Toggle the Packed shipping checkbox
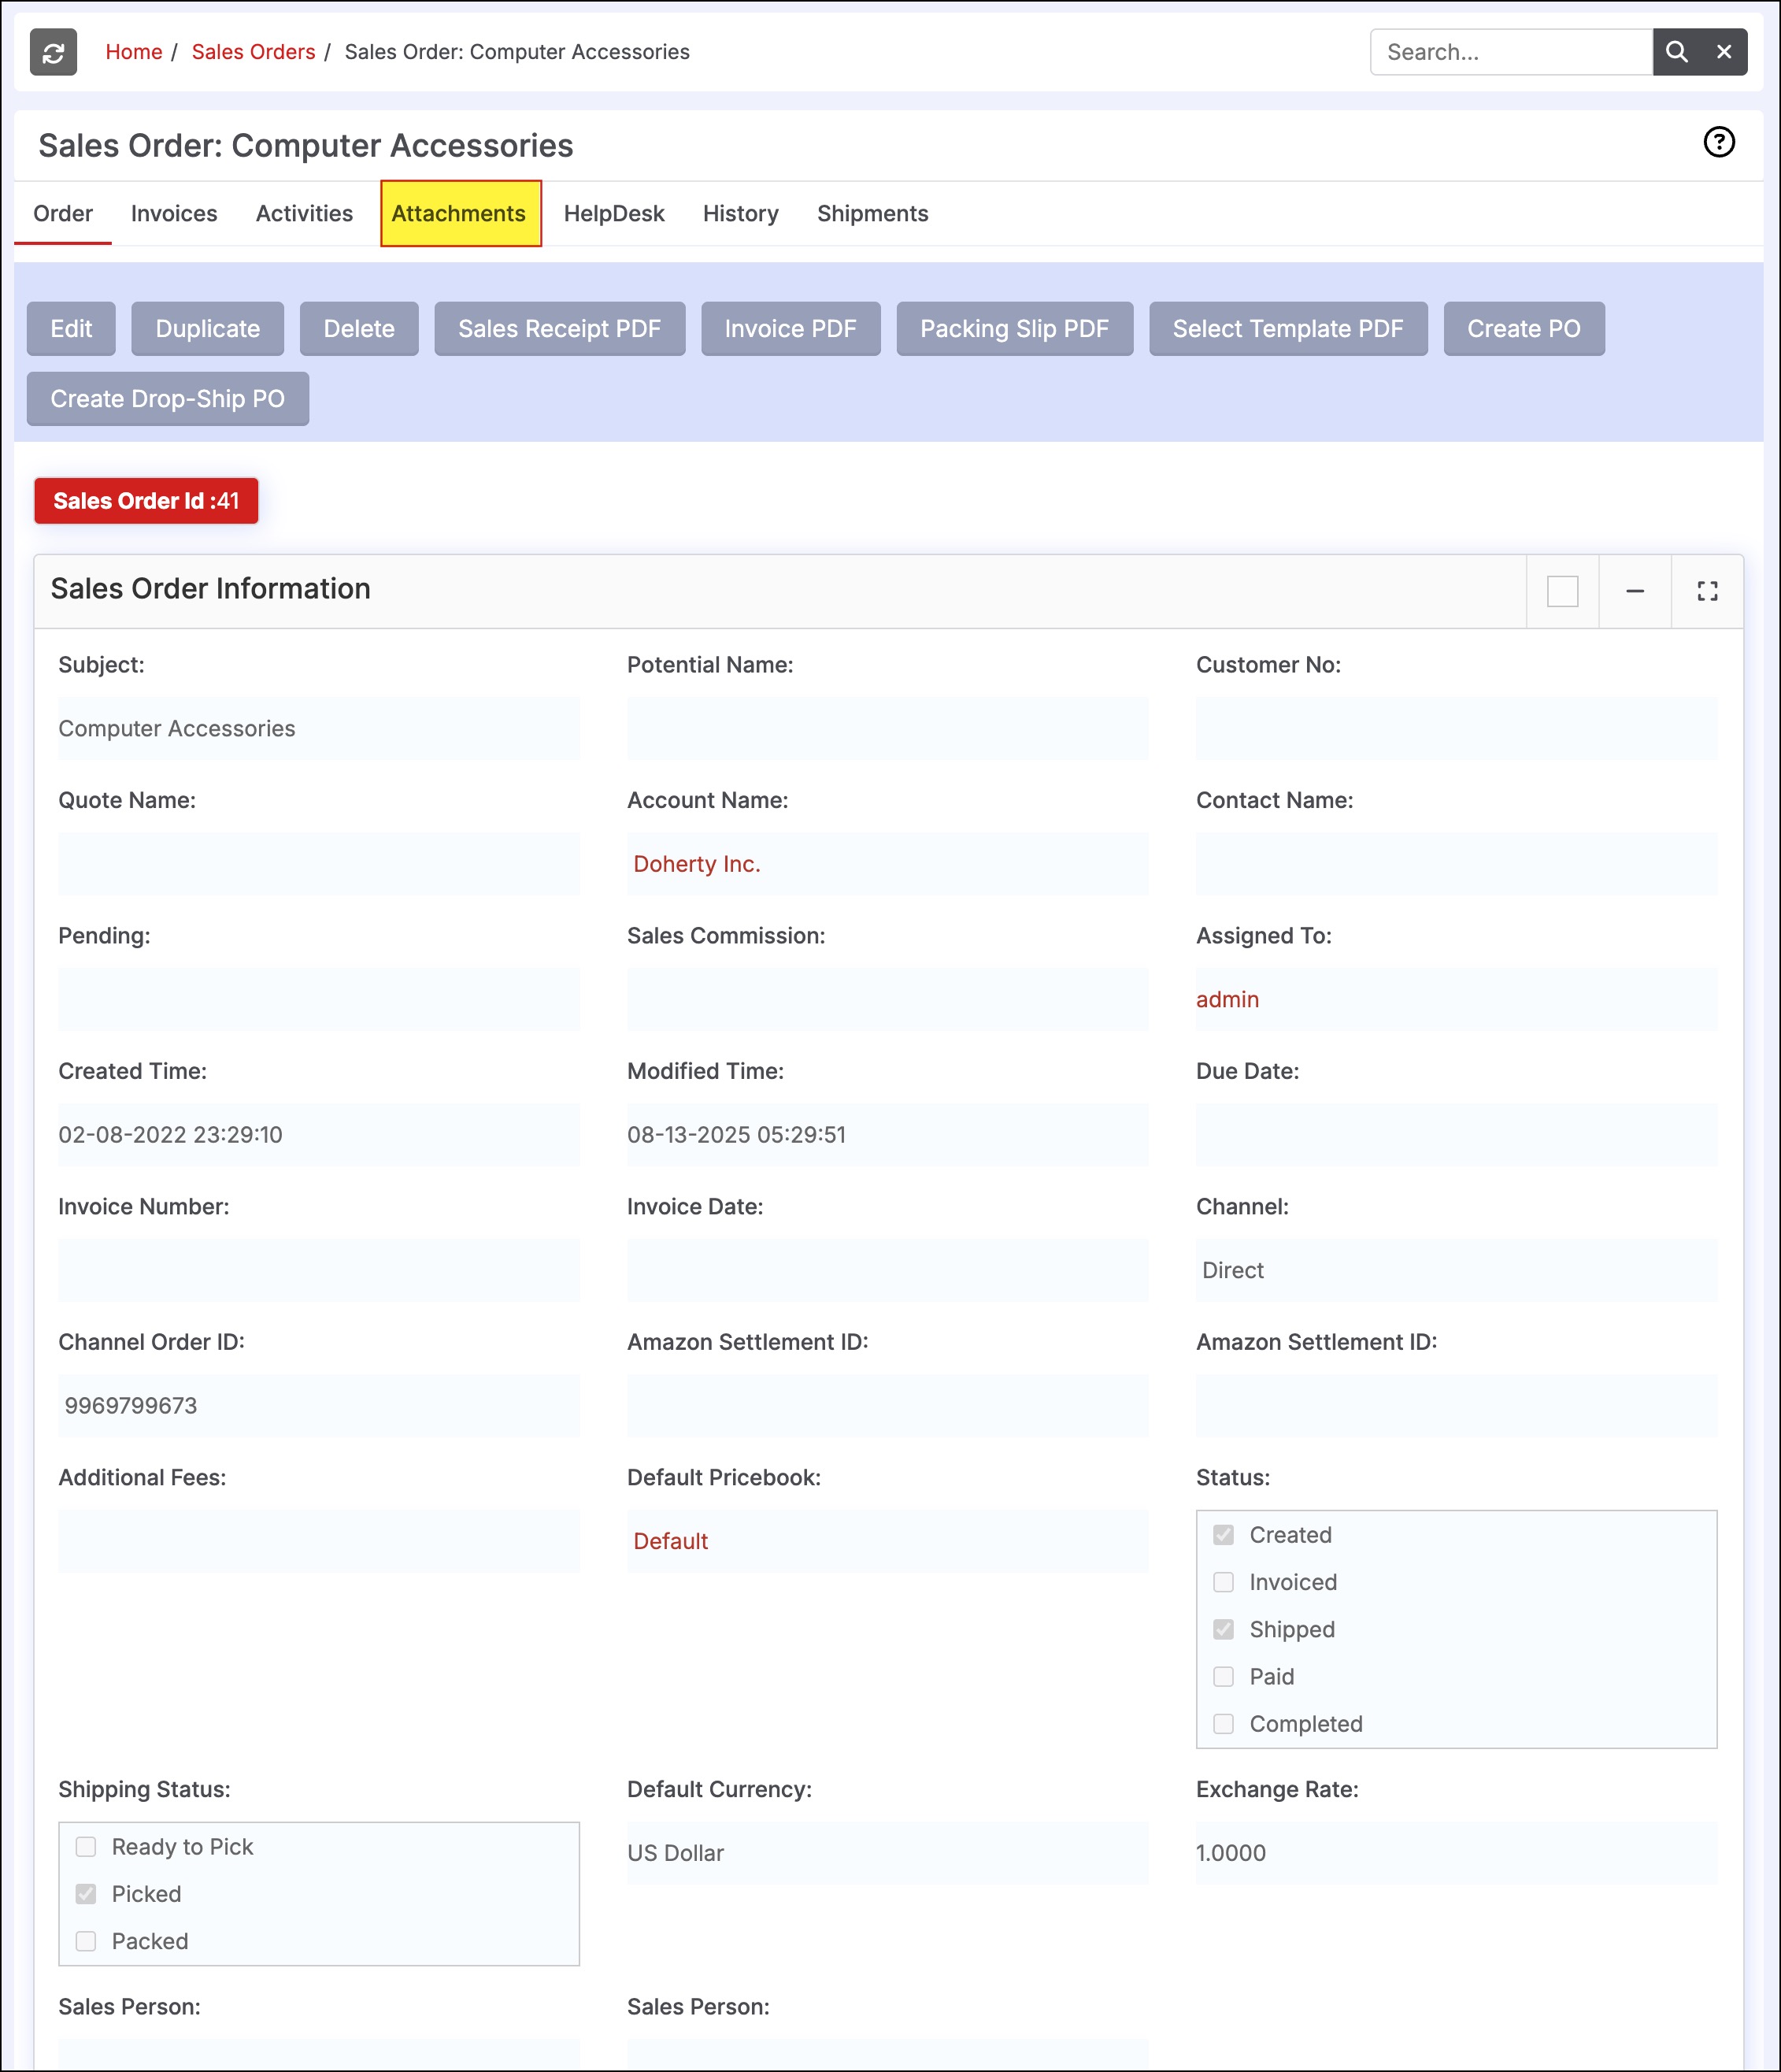This screenshot has height=2072, width=1781. (x=86, y=1941)
